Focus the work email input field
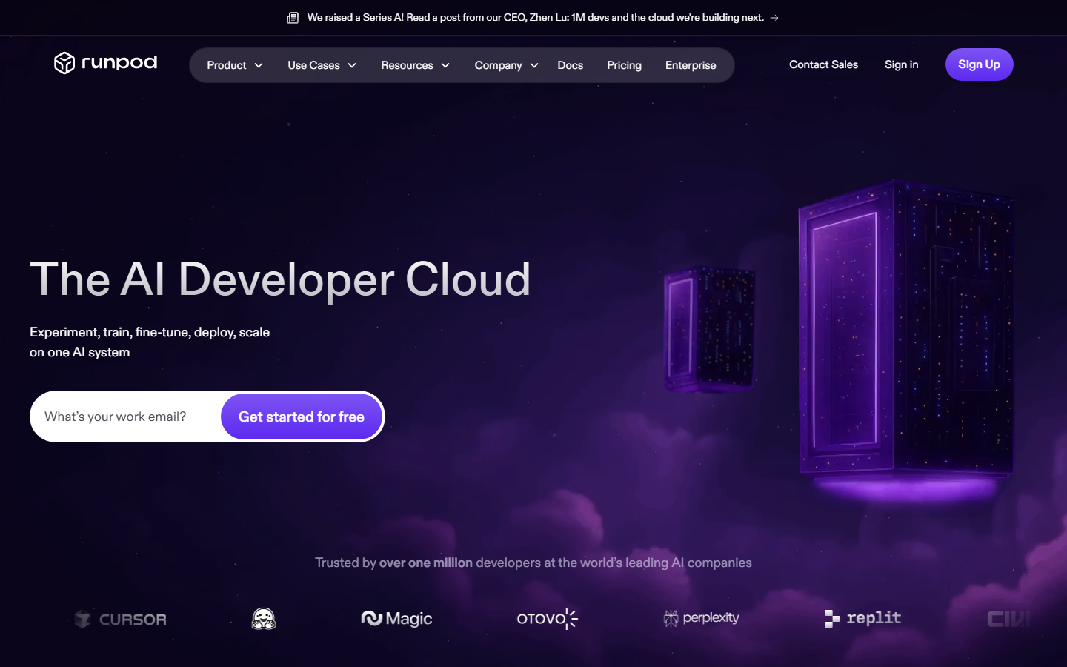 click(x=126, y=417)
